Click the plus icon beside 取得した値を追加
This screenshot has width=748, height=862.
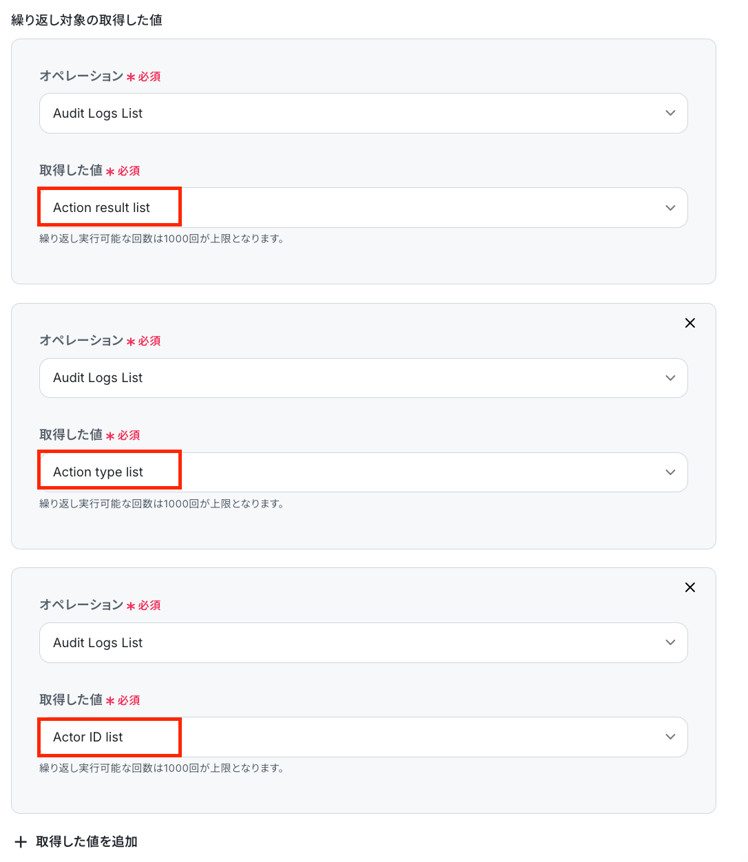point(21,842)
